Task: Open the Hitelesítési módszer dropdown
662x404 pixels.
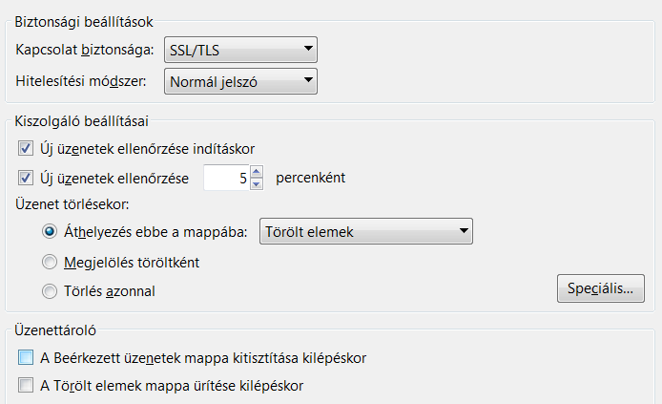Action: tap(240, 81)
